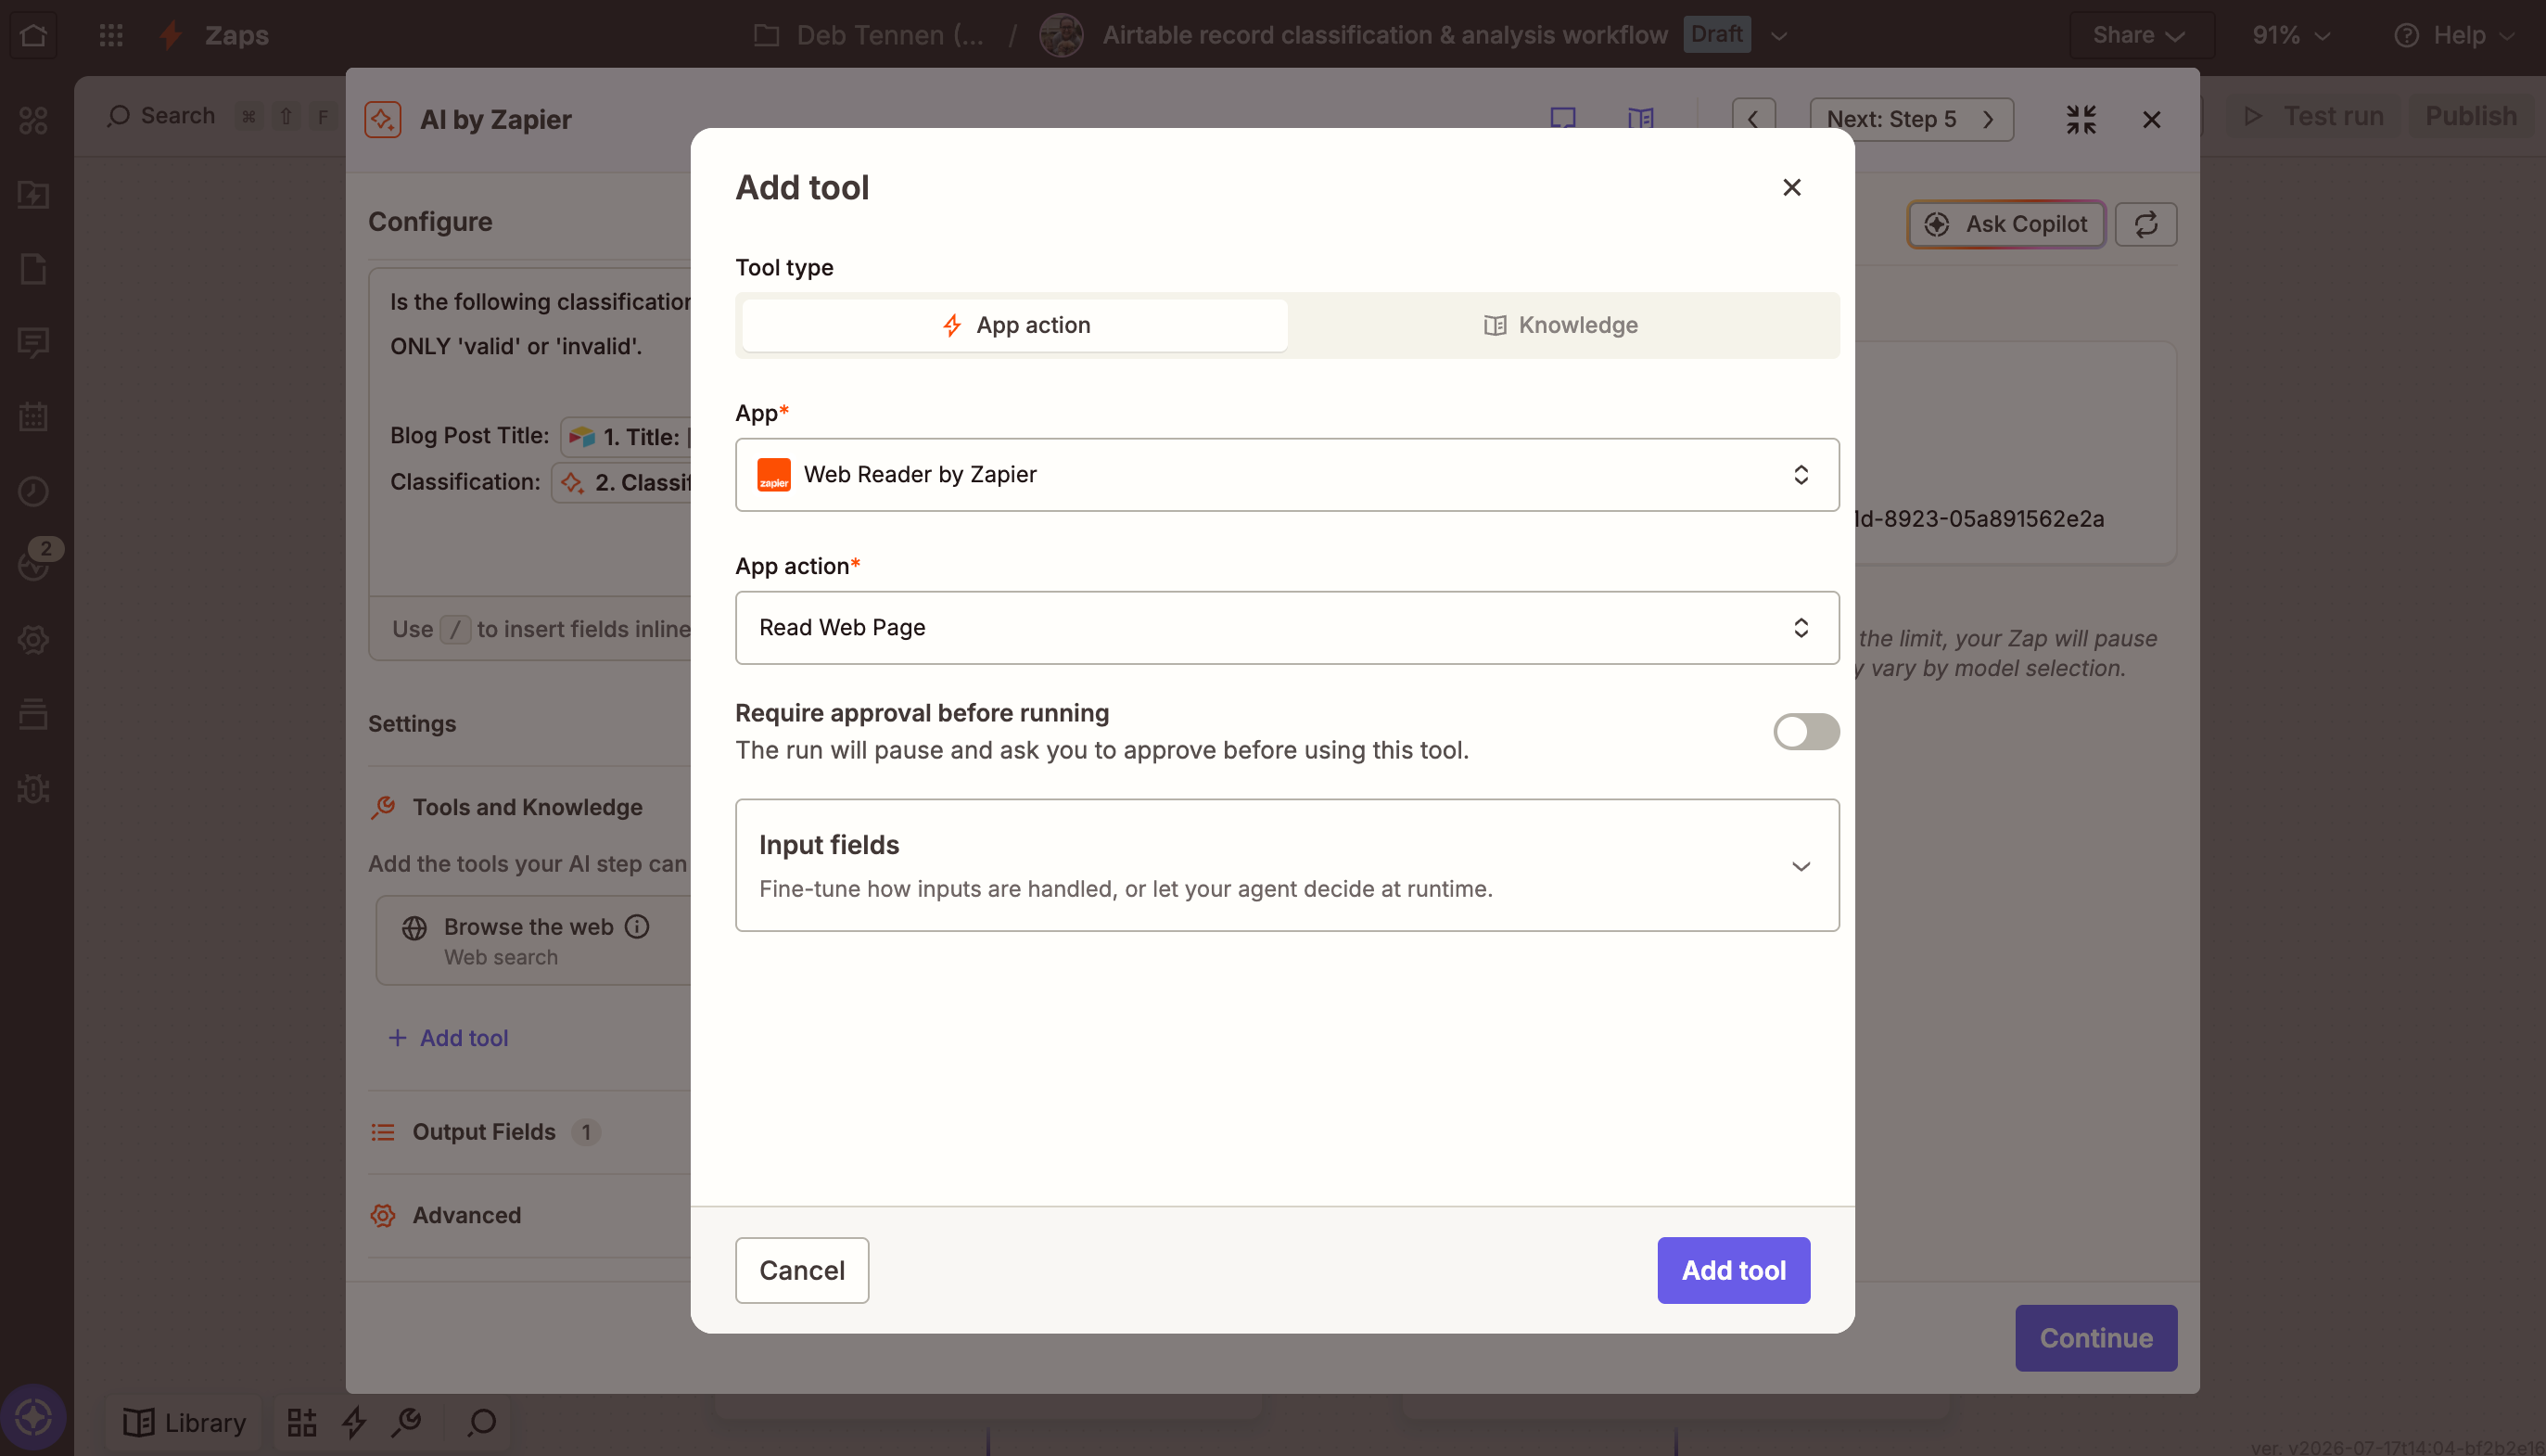Screen dimensions: 2546x1456
Task: Click the Copilot circle icon at bottom left
Action: coord(33,1417)
